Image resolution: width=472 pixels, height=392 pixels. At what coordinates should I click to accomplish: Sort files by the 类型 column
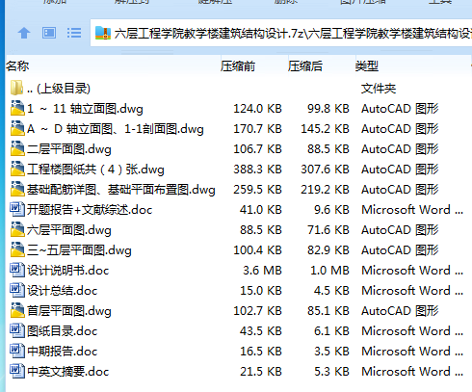tap(367, 66)
